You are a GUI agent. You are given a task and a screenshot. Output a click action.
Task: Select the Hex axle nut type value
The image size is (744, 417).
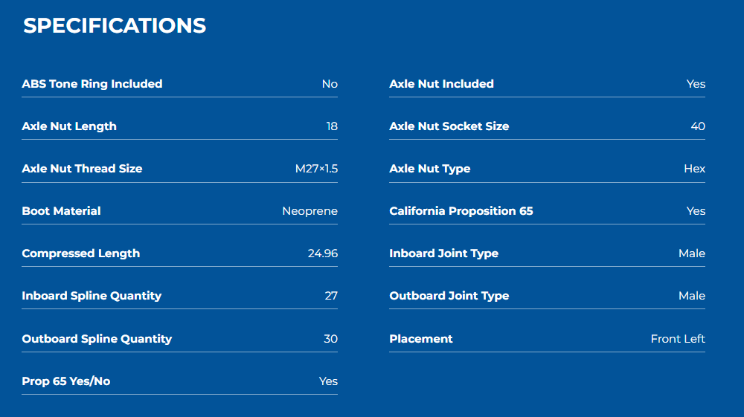(695, 169)
